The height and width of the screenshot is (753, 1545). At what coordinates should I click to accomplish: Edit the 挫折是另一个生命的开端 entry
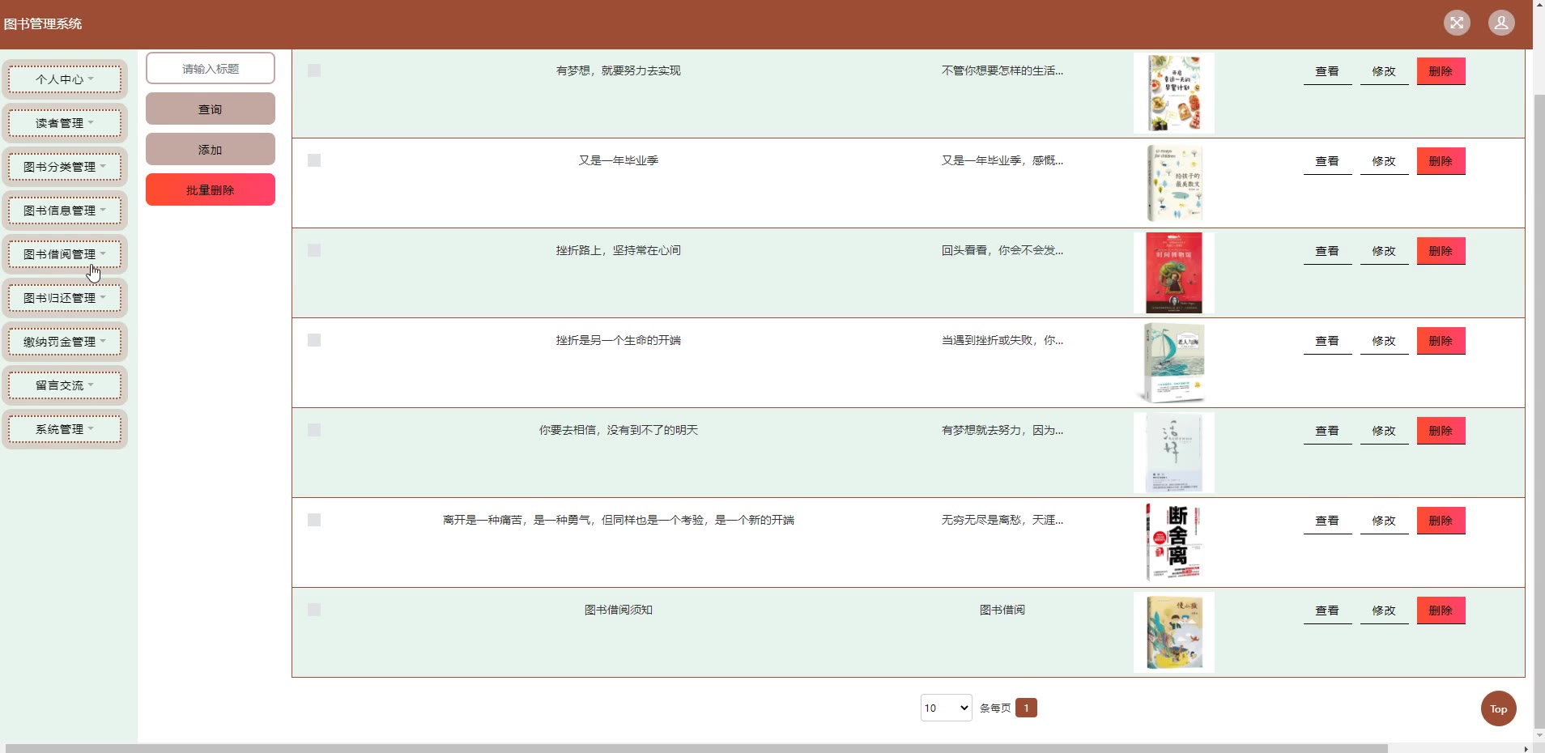click(x=1384, y=341)
